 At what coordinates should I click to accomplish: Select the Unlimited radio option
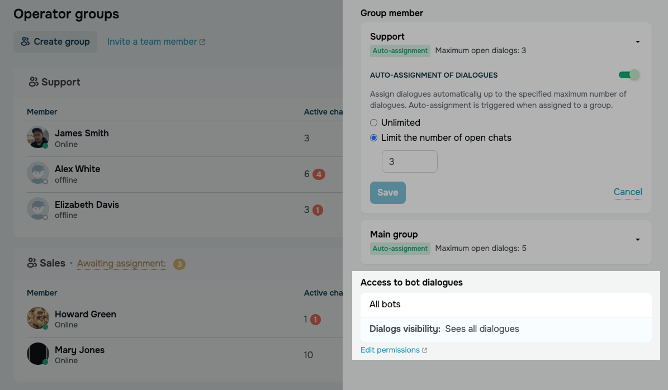tap(373, 122)
